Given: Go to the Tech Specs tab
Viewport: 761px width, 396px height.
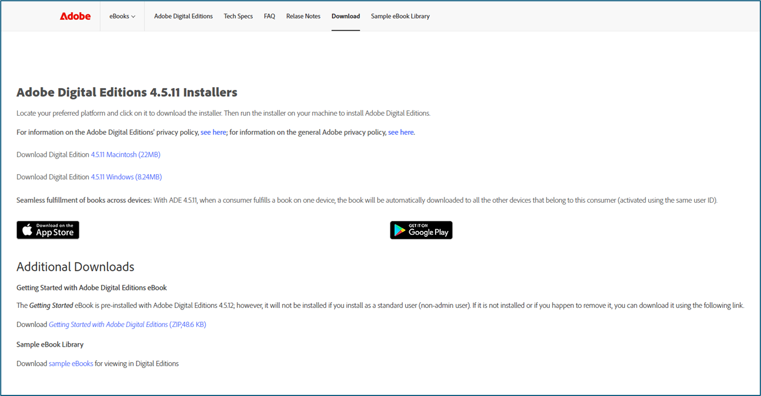Looking at the screenshot, I should coord(238,16).
